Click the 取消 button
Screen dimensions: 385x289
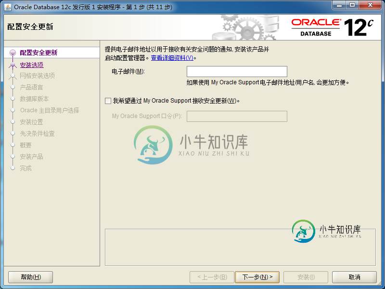click(x=354, y=277)
